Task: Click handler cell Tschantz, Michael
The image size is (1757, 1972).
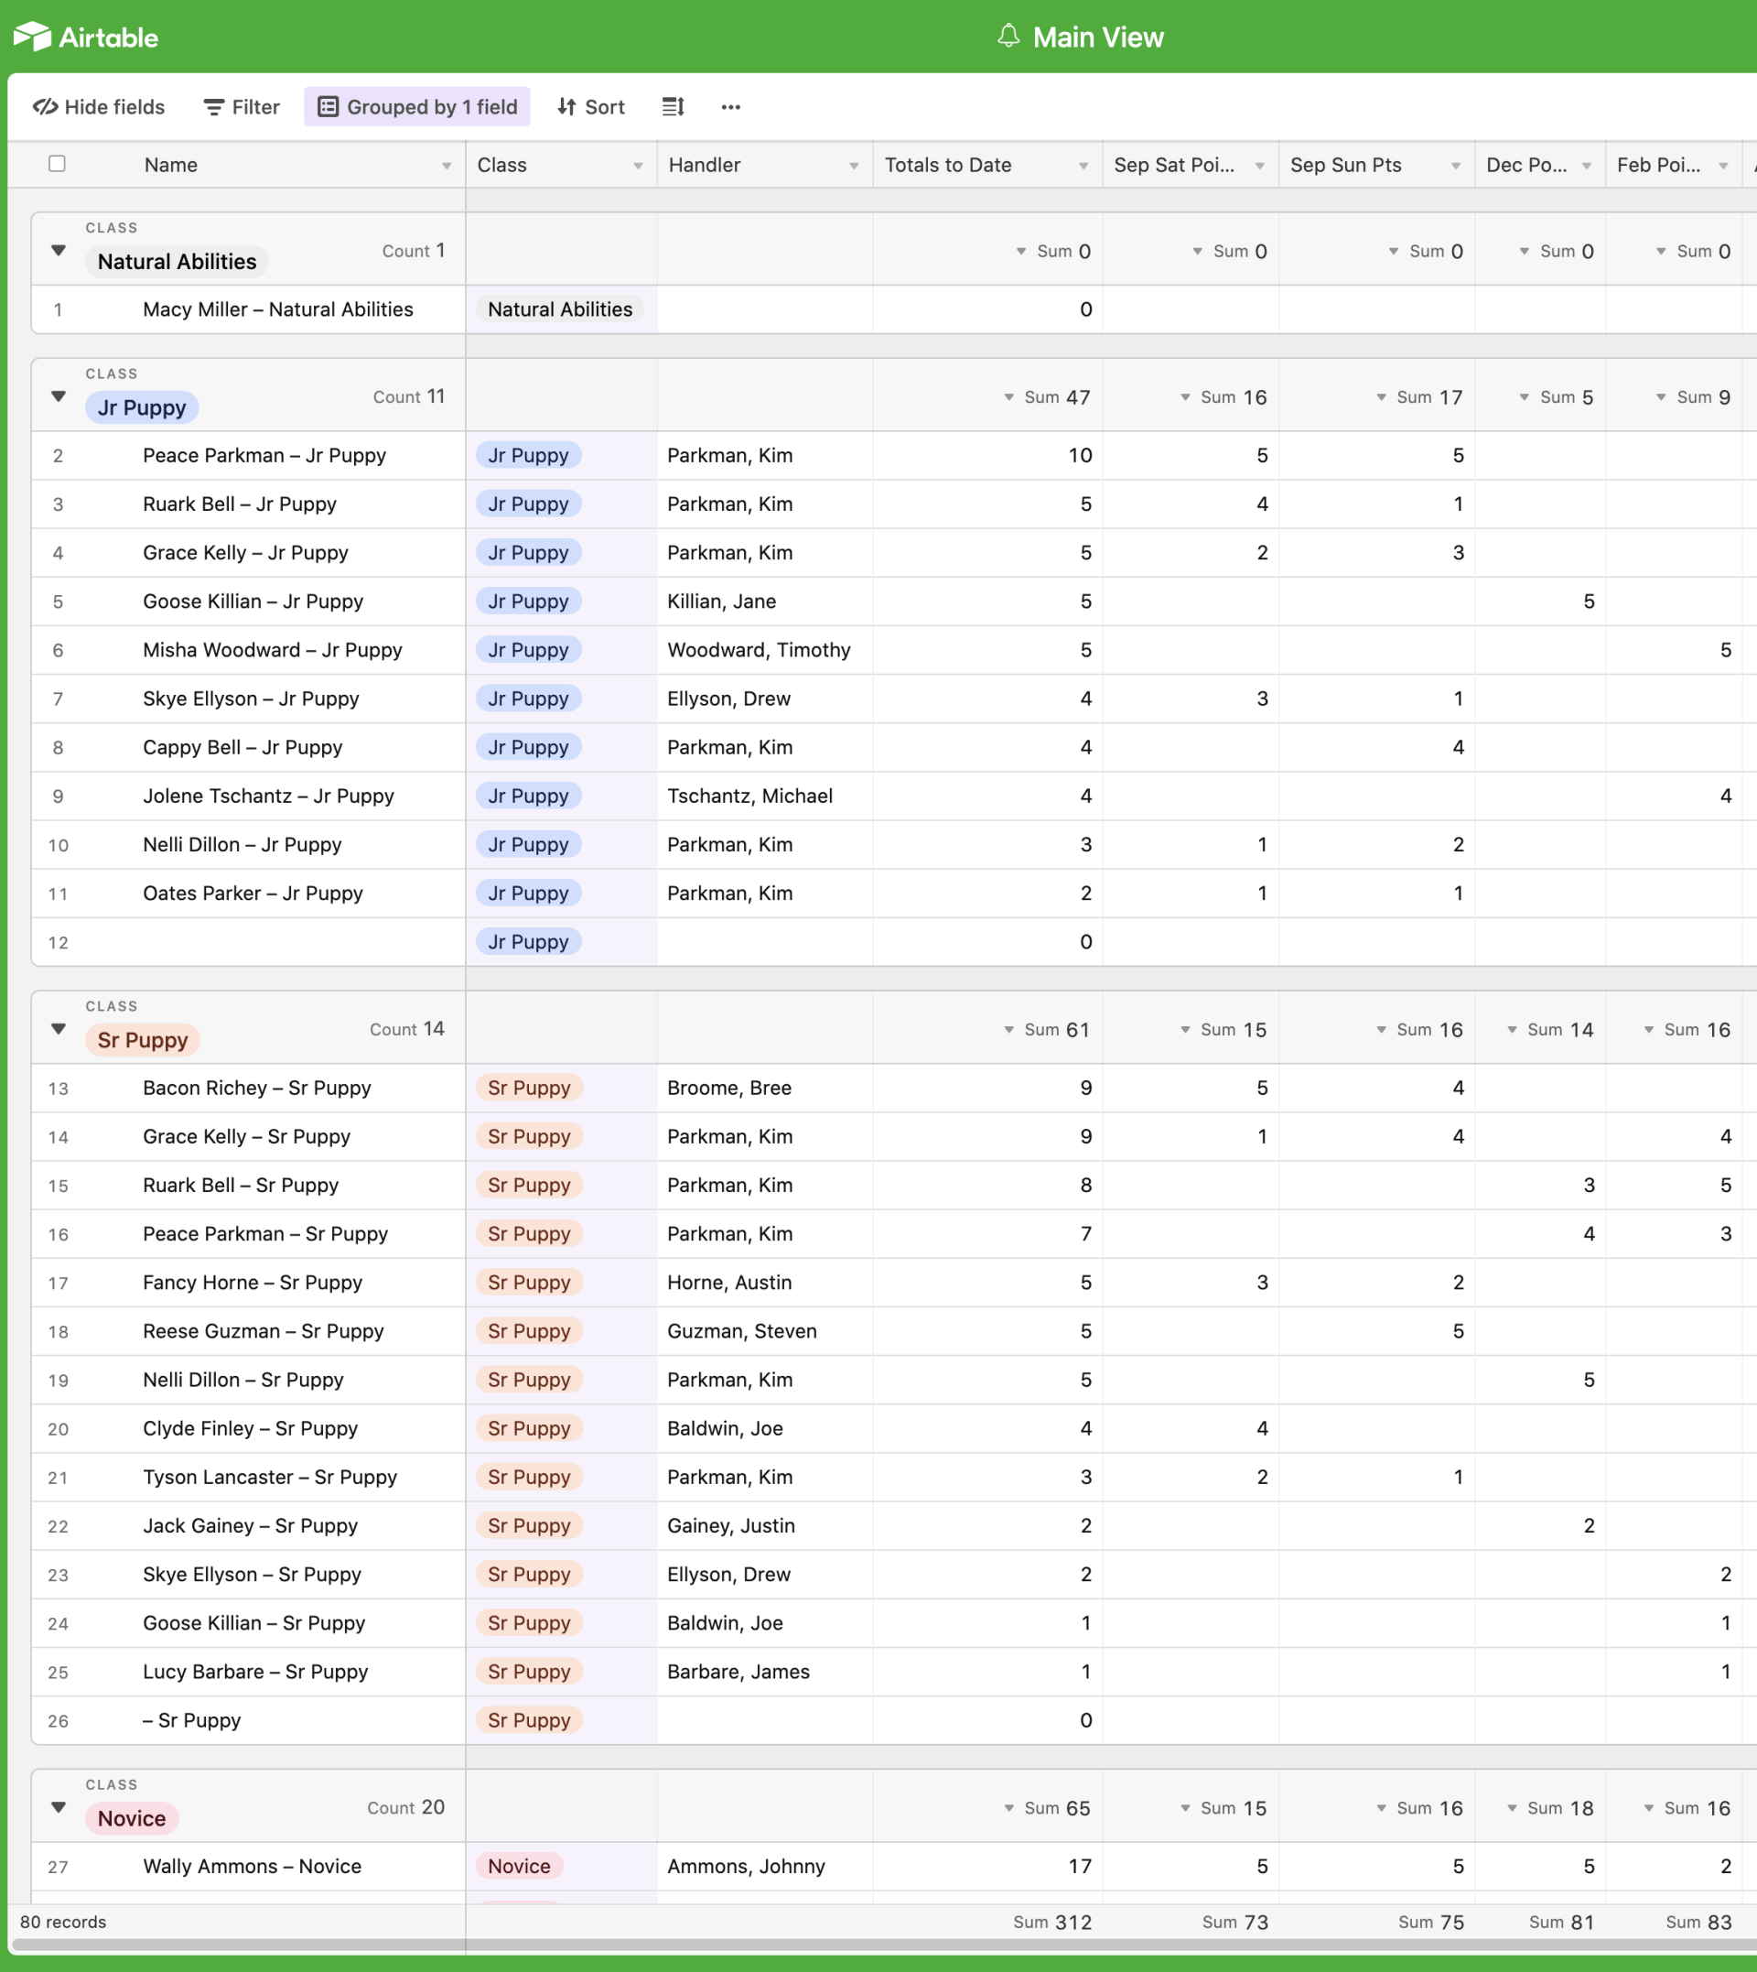Action: [x=750, y=796]
